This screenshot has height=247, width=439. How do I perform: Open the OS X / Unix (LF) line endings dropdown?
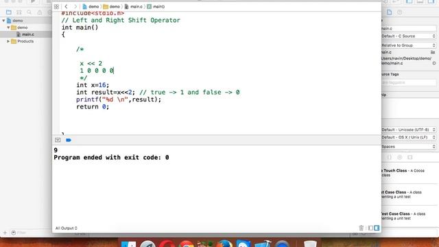pyautogui.click(x=409, y=137)
